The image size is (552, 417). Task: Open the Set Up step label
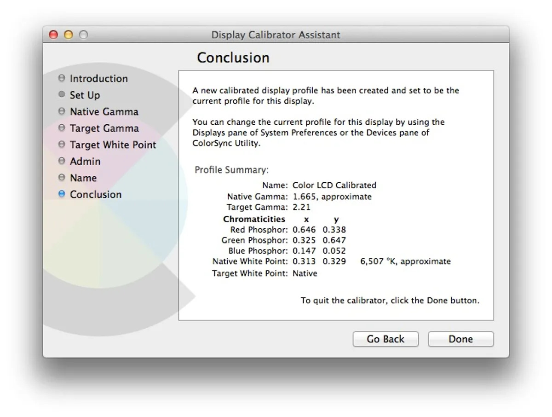[x=85, y=95]
